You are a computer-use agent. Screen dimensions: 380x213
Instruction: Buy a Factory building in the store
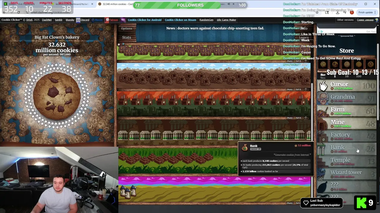click(347, 136)
